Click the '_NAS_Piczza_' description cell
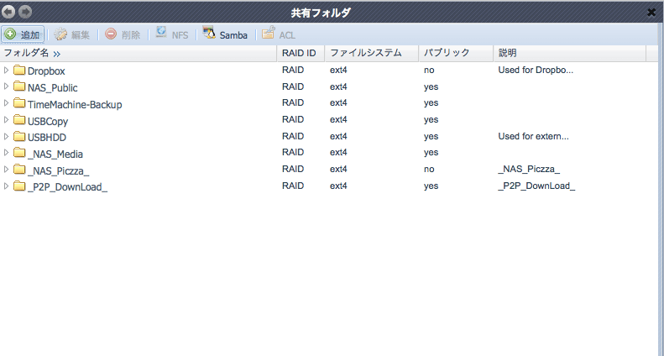Image resolution: width=664 pixels, height=356 pixels. point(529,169)
